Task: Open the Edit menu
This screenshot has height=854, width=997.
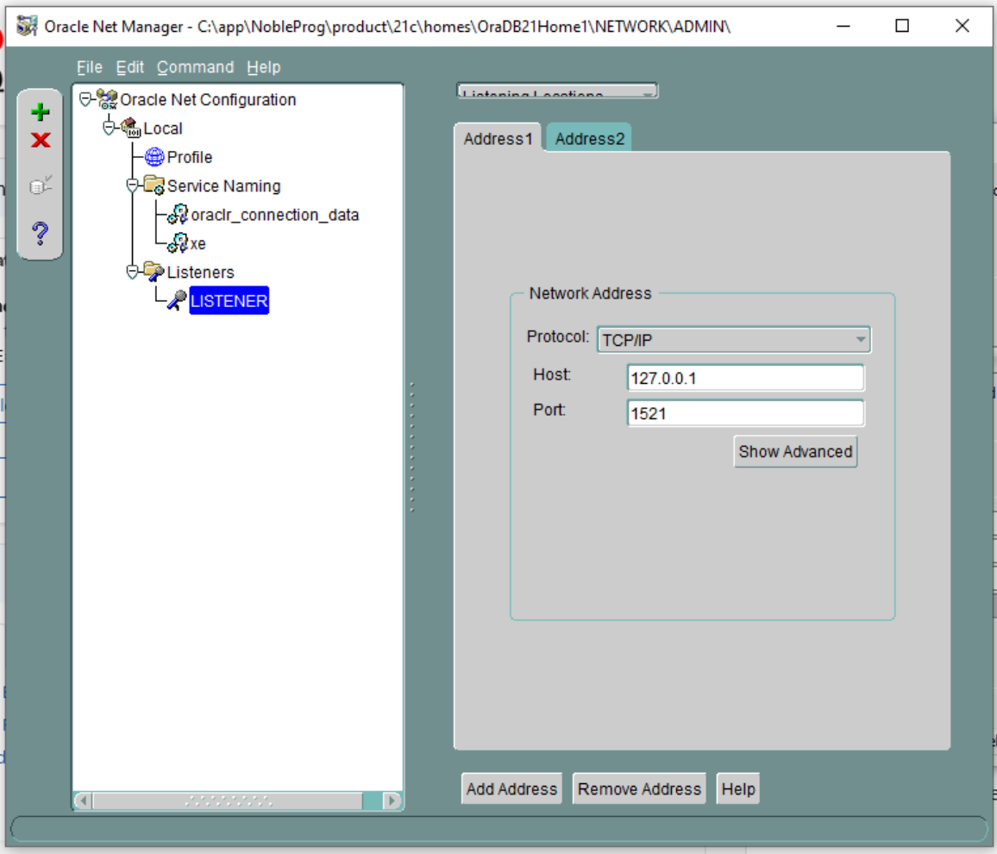Action: 129,66
